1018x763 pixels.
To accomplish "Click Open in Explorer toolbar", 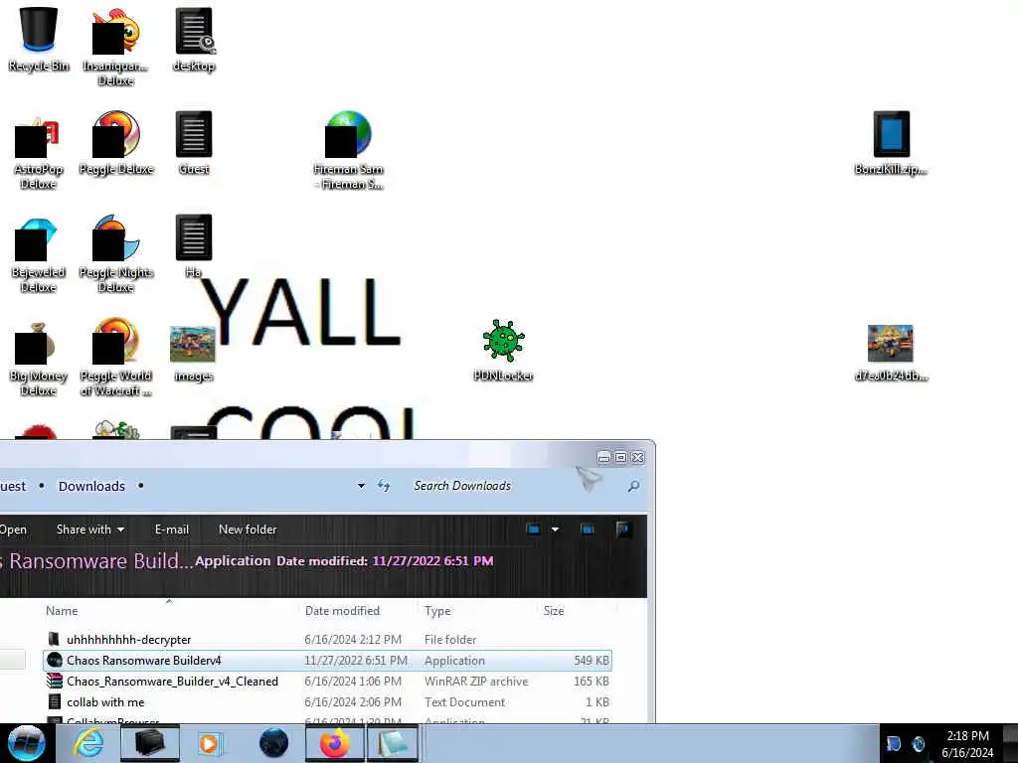I will [x=13, y=530].
